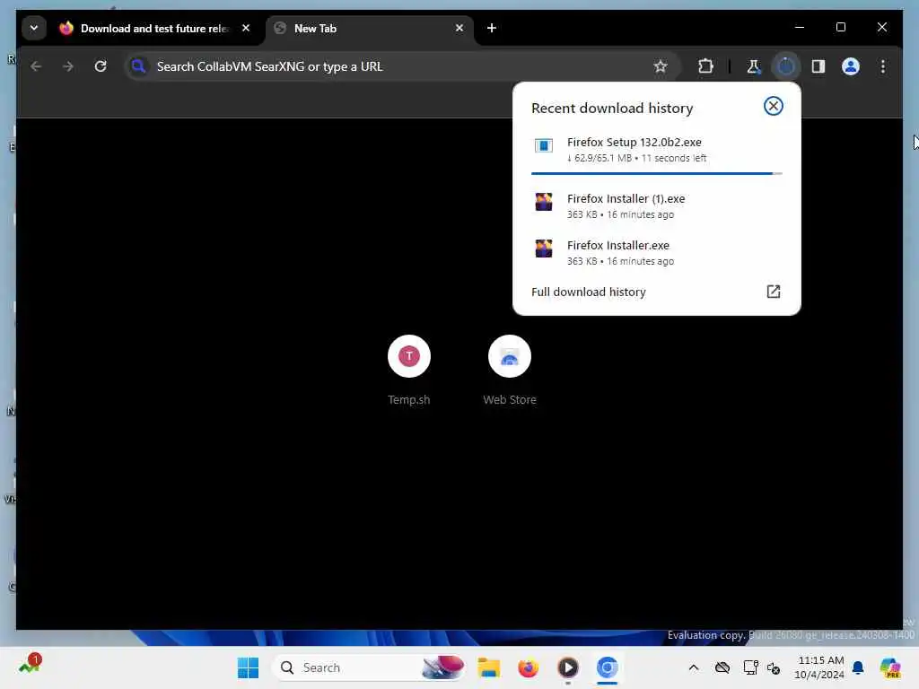Open a new tab with the plus button

pos(492,28)
